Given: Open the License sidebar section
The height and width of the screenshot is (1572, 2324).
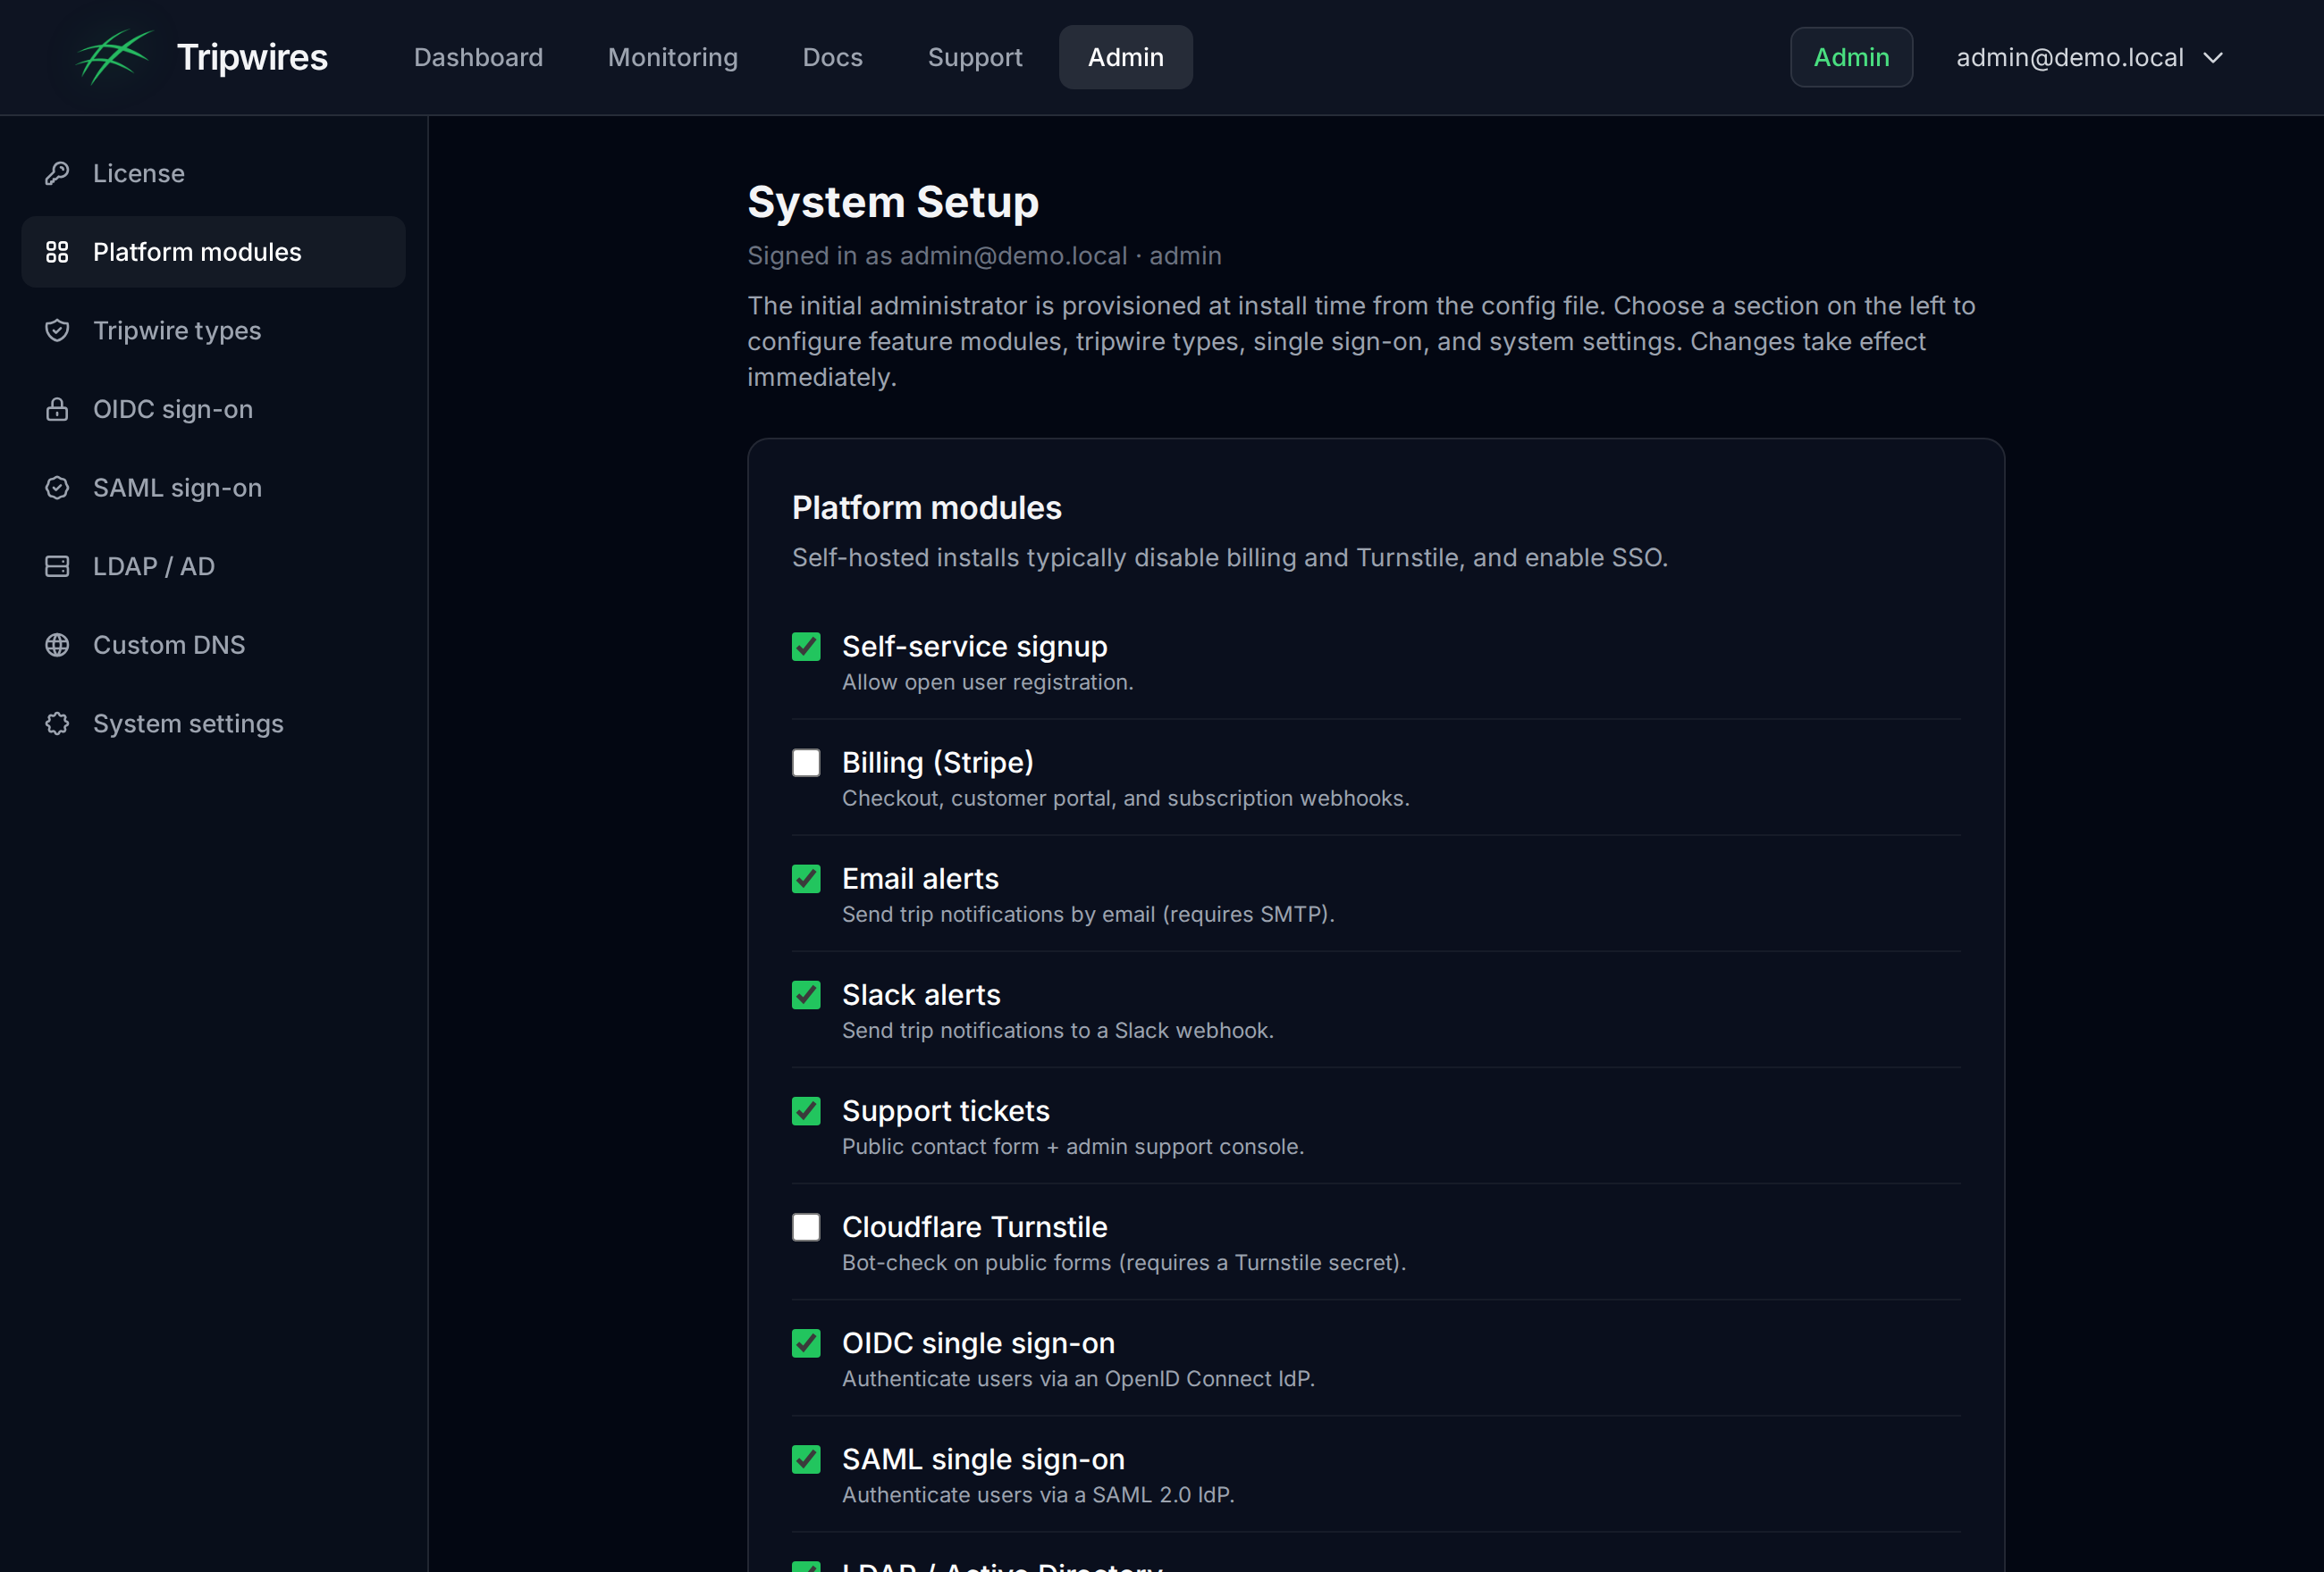Looking at the screenshot, I should pyautogui.click(x=213, y=173).
